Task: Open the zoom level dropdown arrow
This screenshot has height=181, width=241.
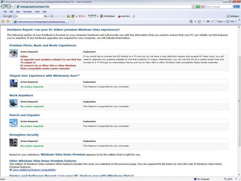Action: click(x=236, y=179)
